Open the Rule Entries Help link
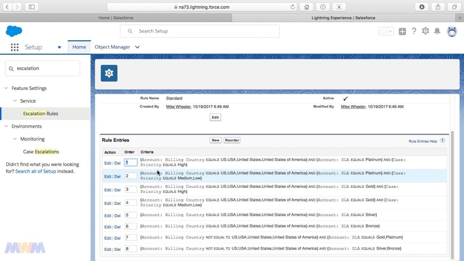Screen dimensions: 464x261 click(x=423, y=141)
